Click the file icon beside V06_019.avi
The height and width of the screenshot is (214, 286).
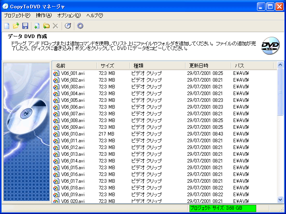[56, 194]
